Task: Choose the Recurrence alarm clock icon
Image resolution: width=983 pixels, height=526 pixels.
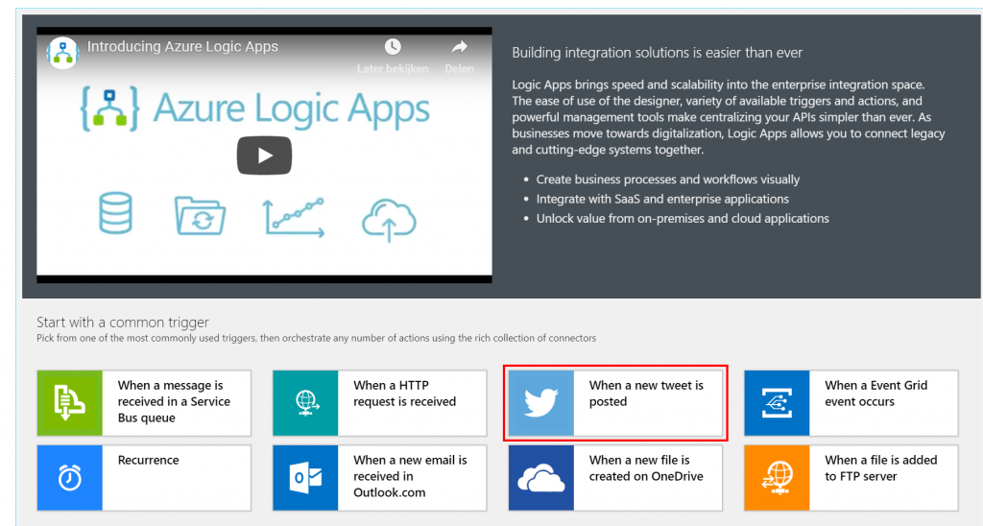Action: pos(69,478)
